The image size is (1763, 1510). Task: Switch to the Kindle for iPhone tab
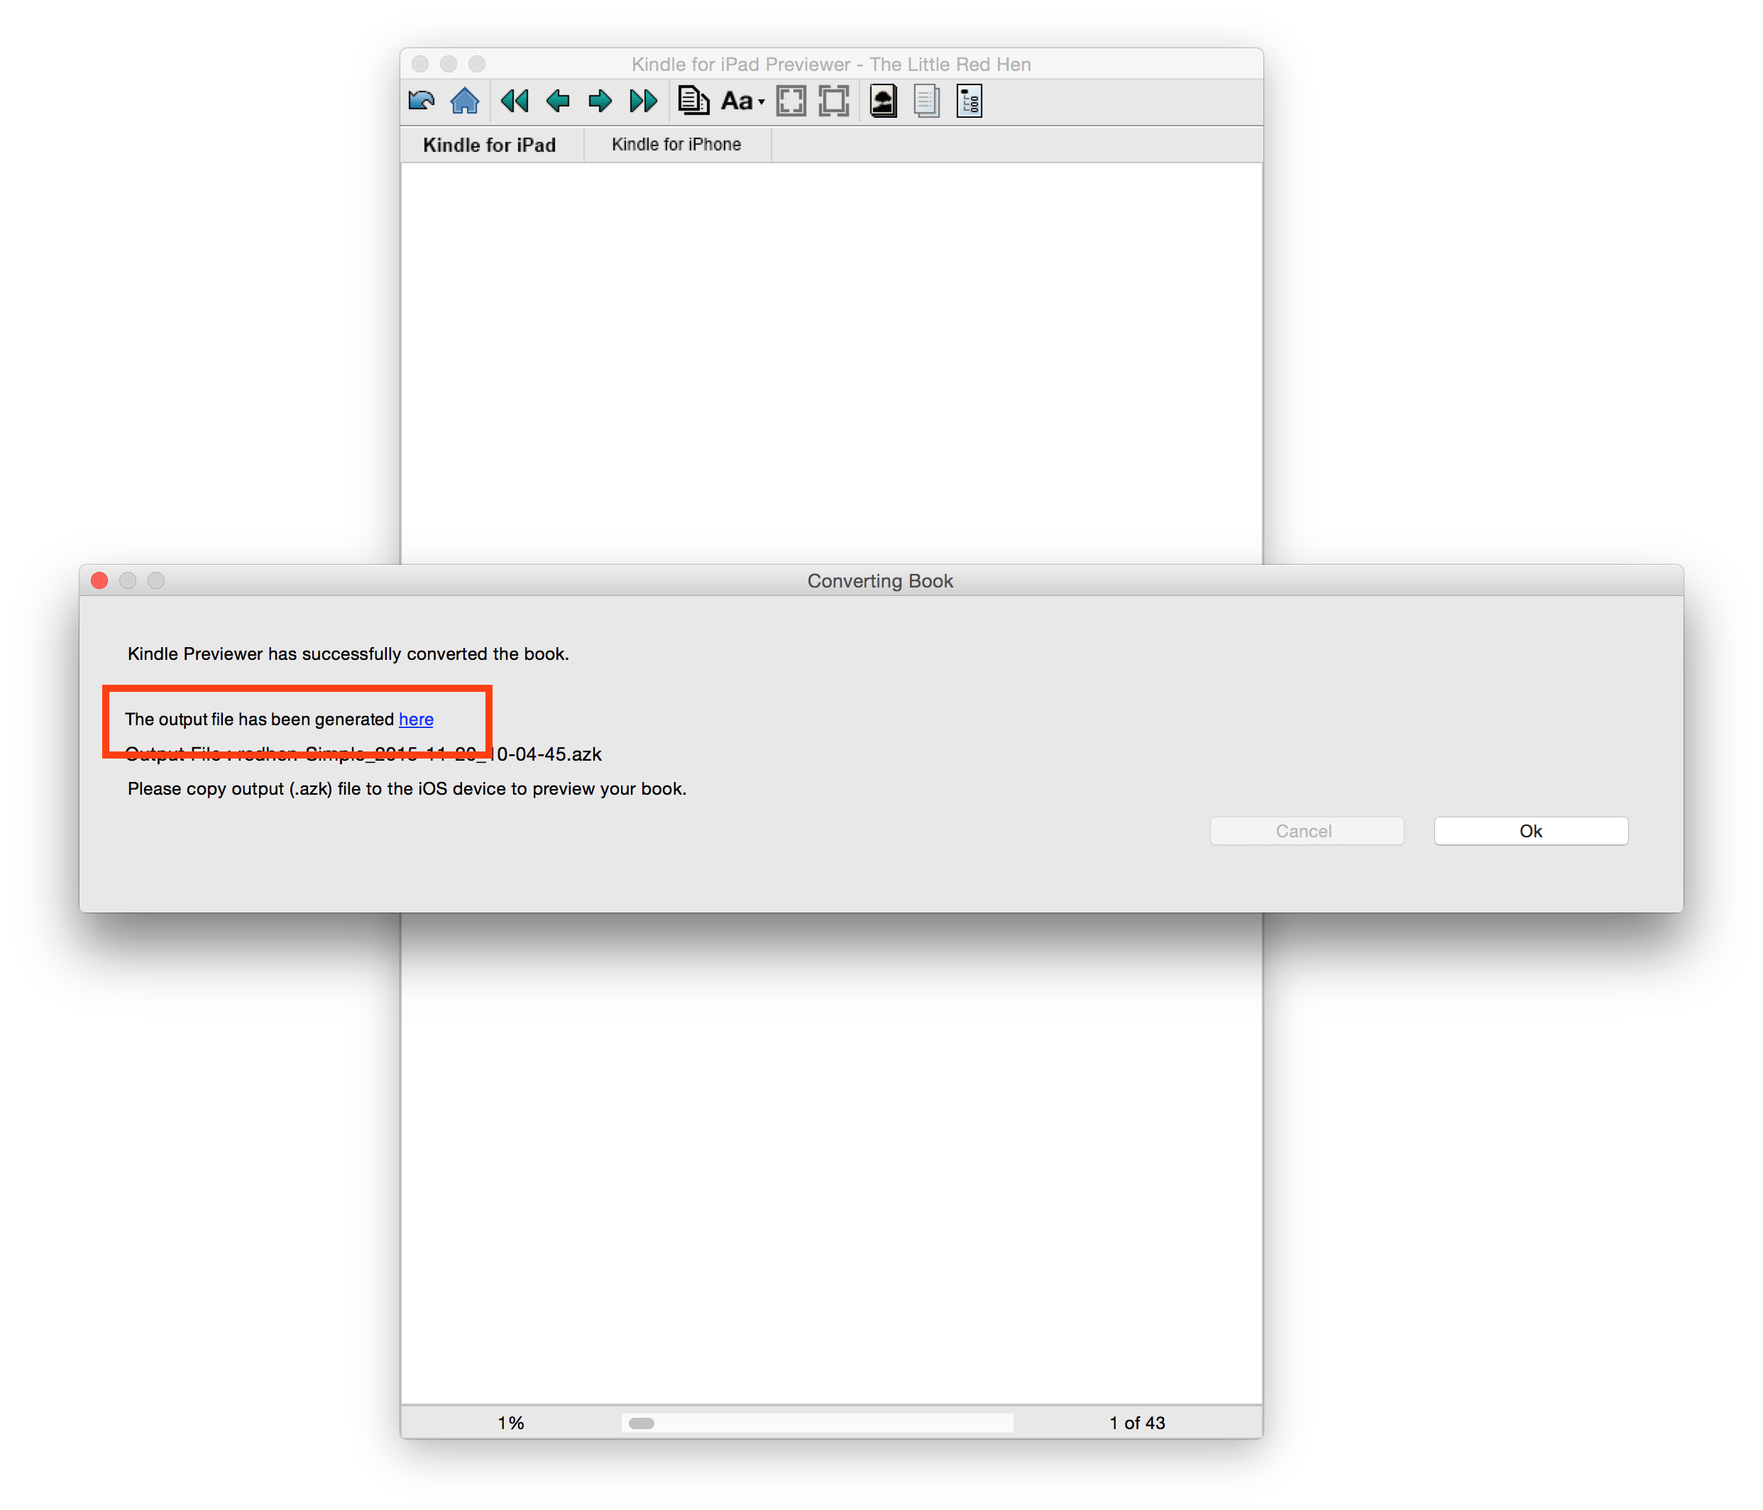click(676, 144)
